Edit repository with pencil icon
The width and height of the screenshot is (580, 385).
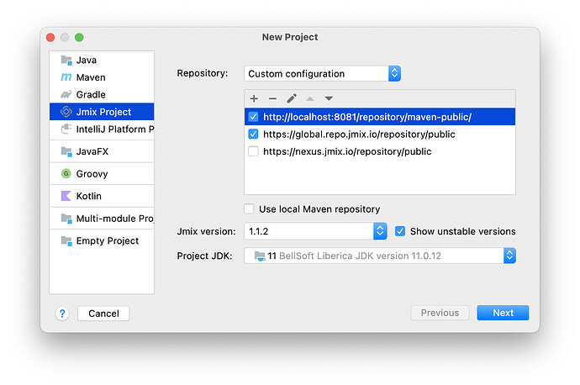292,98
